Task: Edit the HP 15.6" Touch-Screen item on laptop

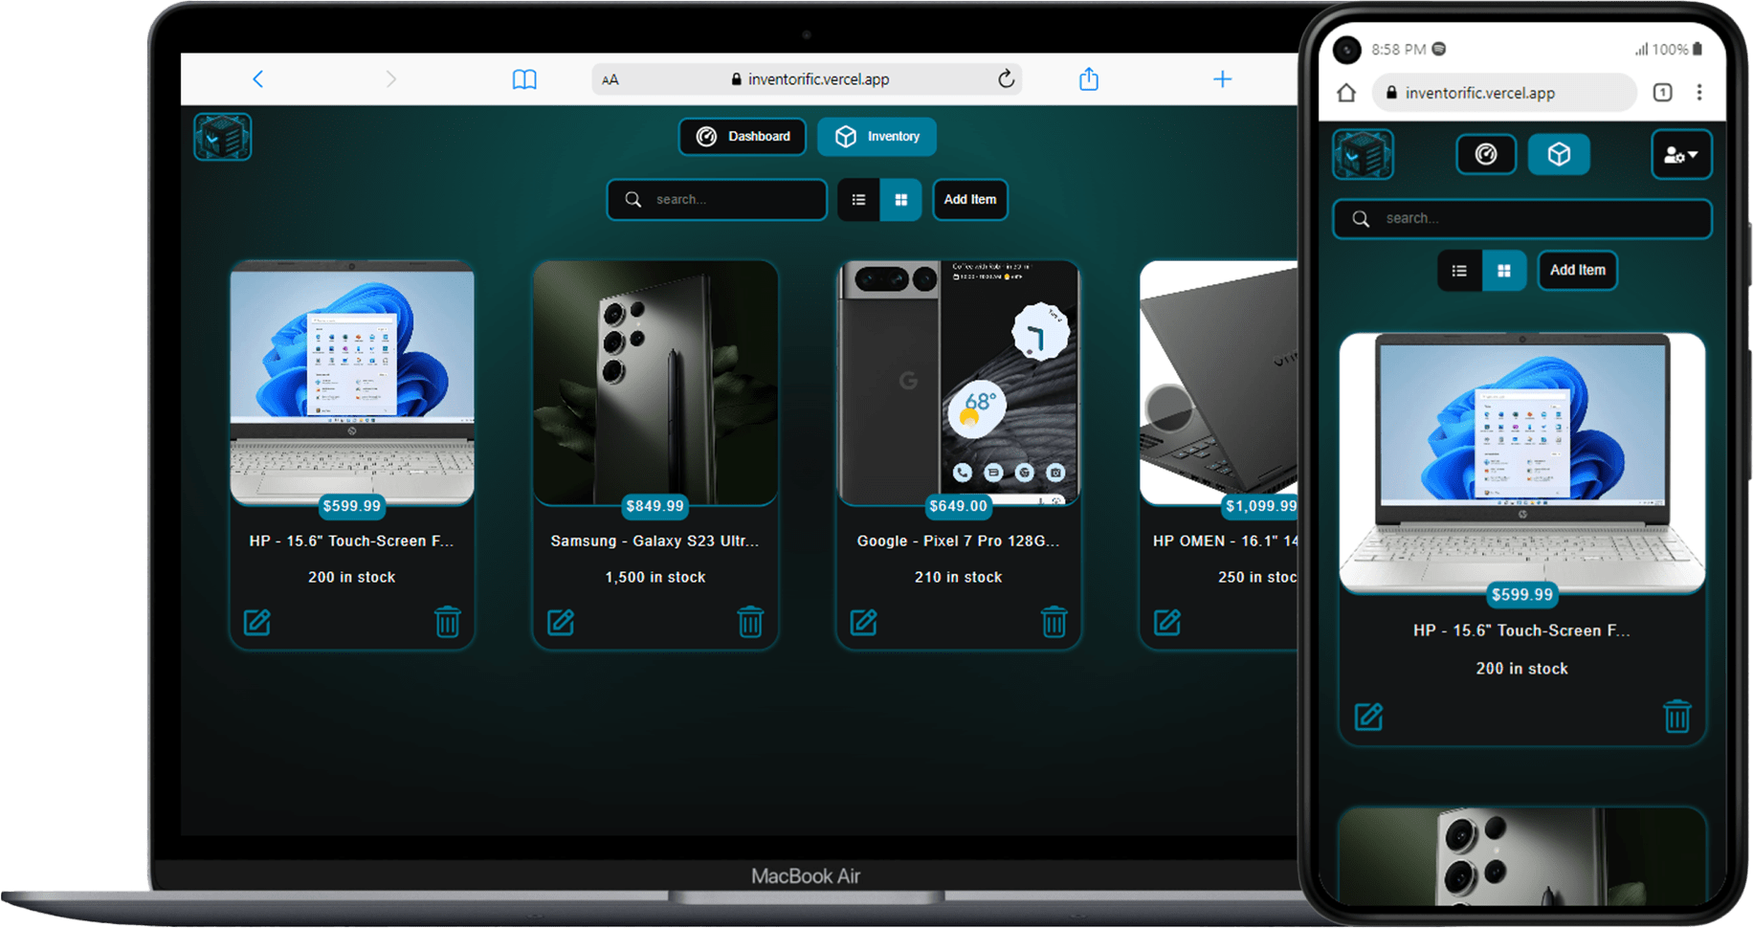Action: pyautogui.click(x=257, y=623)
